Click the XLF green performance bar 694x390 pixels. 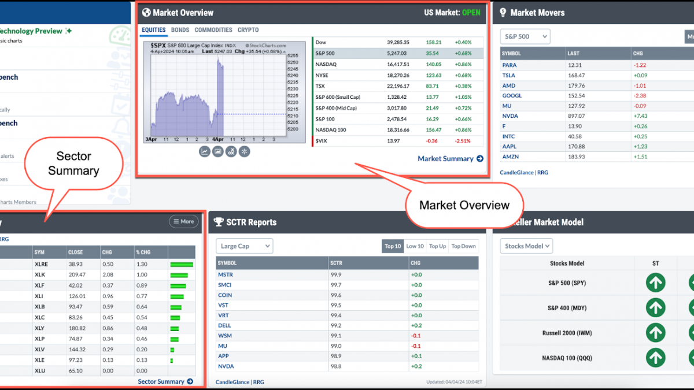click(178, 285)
